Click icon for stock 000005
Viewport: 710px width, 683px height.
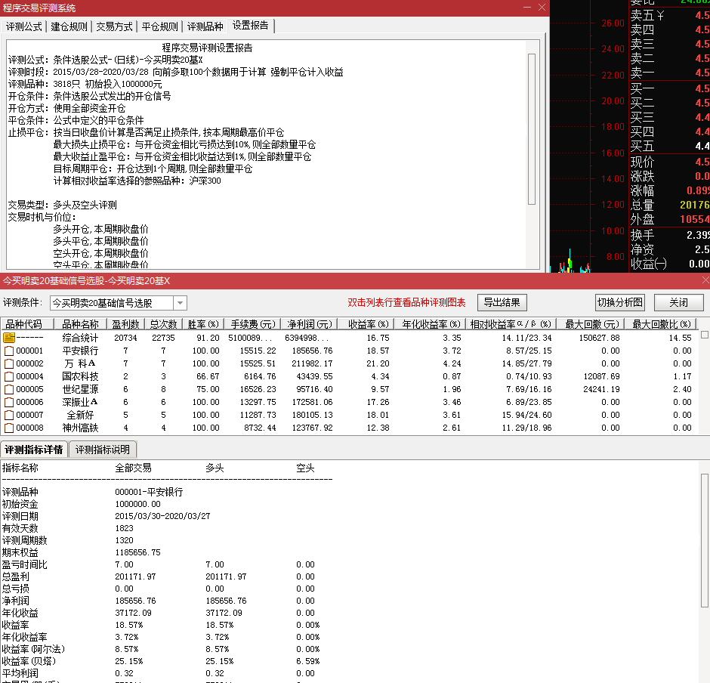click(9, 389)
